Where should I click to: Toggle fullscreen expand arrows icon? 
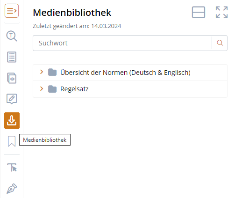pos(222,12)
